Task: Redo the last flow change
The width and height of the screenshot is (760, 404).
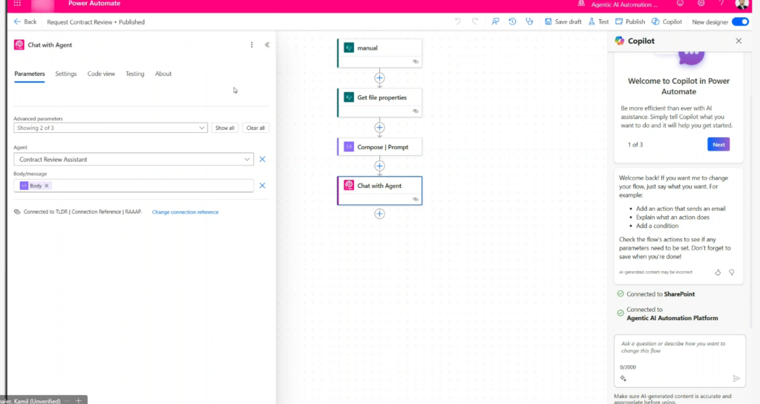Action: pos(475,22)
